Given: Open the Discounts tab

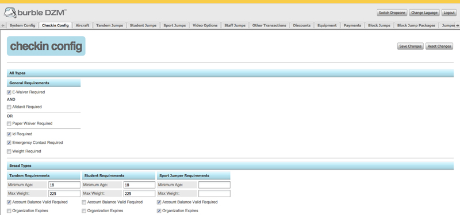Looking at the screenshot, I should coord(301,25).
